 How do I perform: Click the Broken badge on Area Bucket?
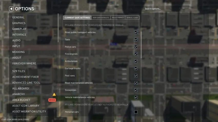pos(52,100)
